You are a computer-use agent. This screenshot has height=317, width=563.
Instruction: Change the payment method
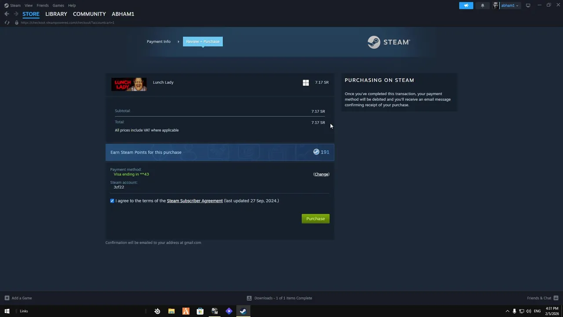click(321, 174)
